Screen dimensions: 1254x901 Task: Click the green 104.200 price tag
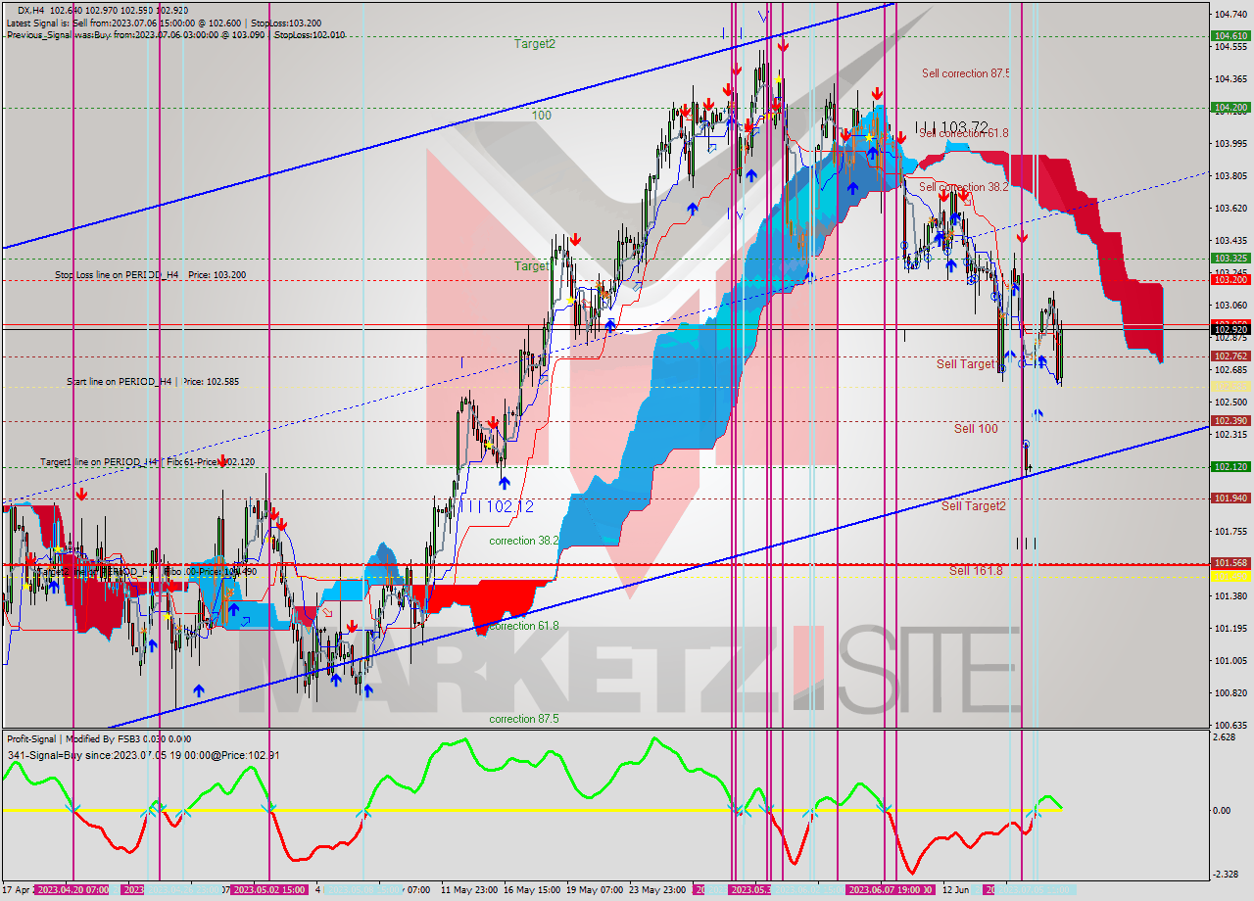click(x=1230, y=108)
